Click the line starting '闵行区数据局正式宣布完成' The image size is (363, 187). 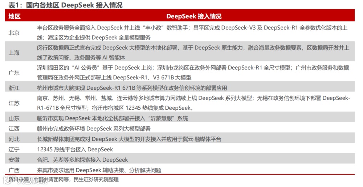(193, 48)
